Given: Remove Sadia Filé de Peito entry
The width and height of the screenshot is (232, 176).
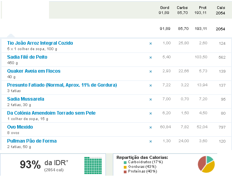Looking at the screenshot, I should pyautogui.click(x=151, y=58).
